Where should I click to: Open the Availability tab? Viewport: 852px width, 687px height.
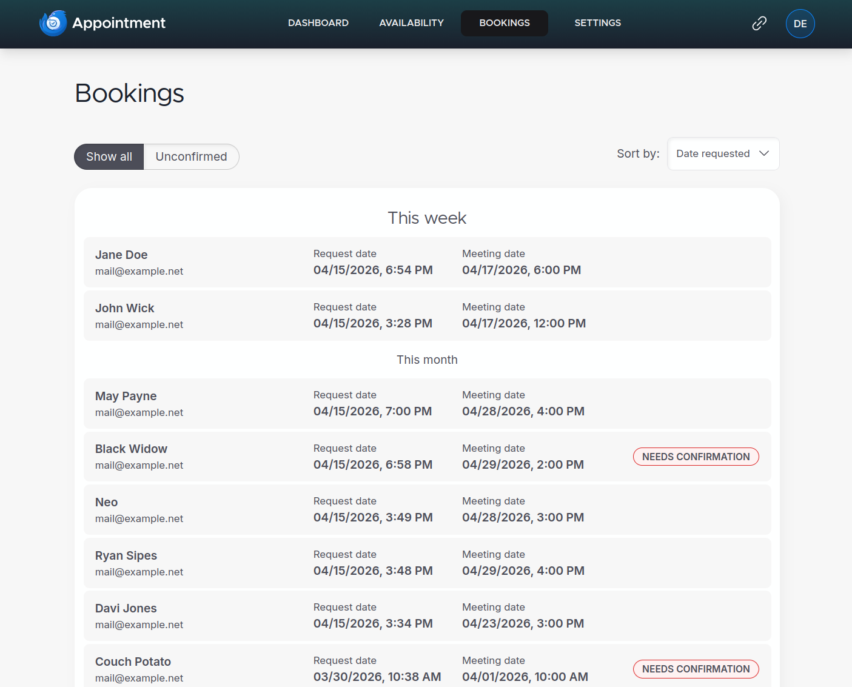412,23
